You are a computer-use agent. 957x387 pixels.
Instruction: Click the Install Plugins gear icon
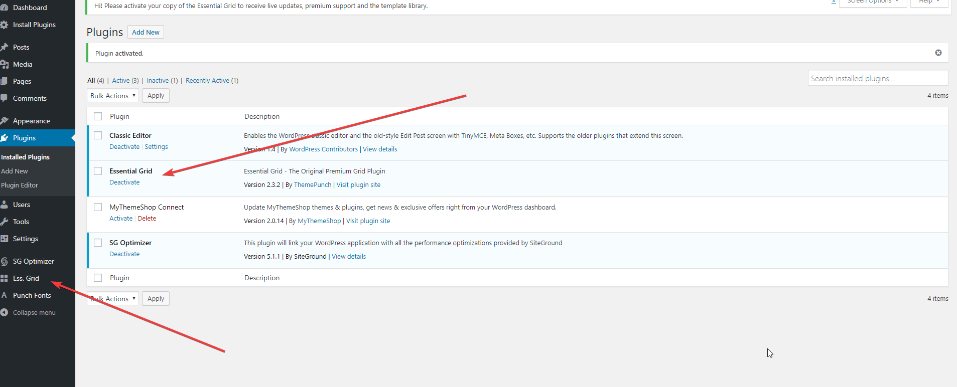click(x=4, y=25)
